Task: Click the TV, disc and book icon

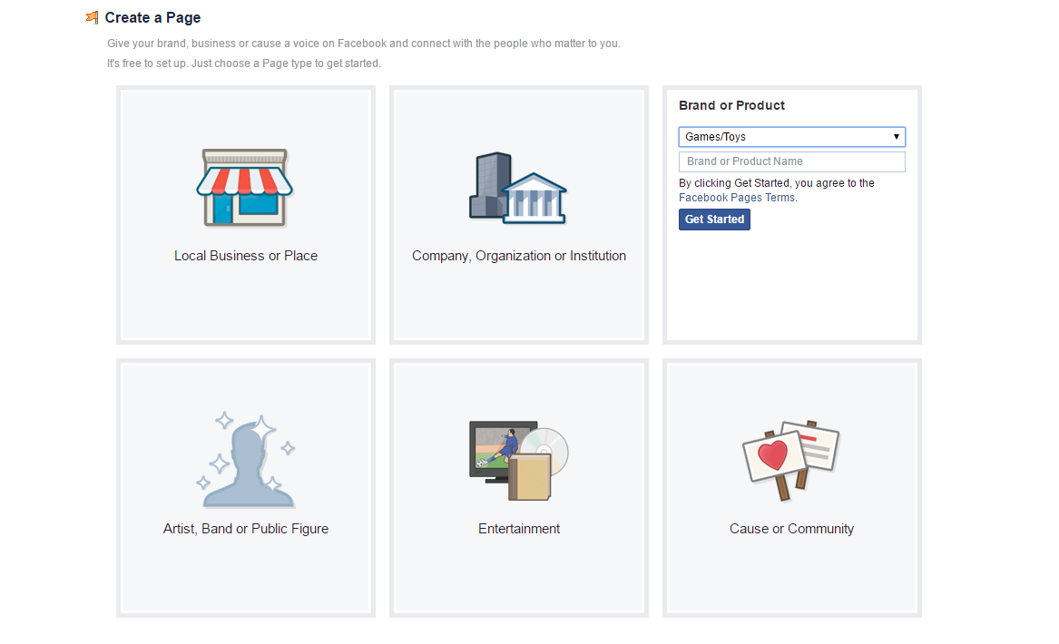Action: 518,461
